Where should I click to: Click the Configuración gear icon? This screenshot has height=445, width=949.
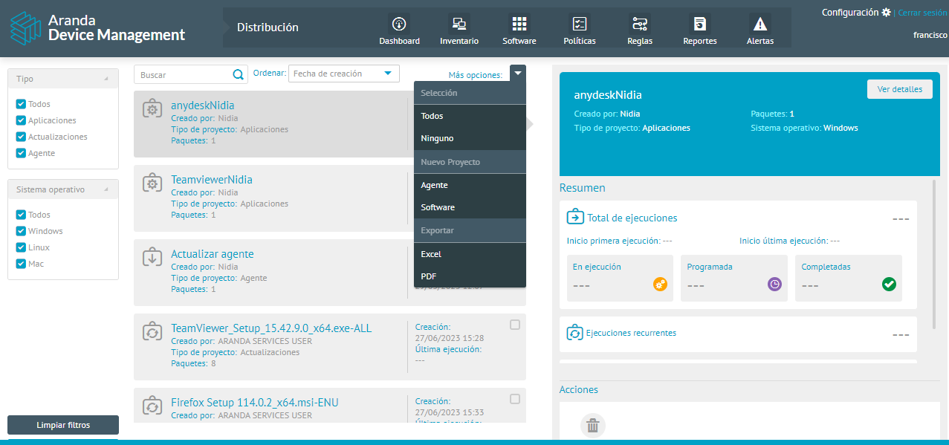point(886,13)
